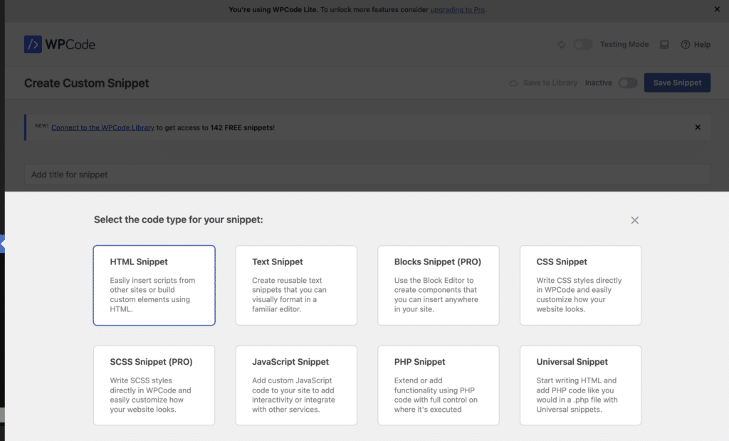This screenshot has width=729, height=441.
Task: Open the inbox notifications icon
Action: [664, 45]
